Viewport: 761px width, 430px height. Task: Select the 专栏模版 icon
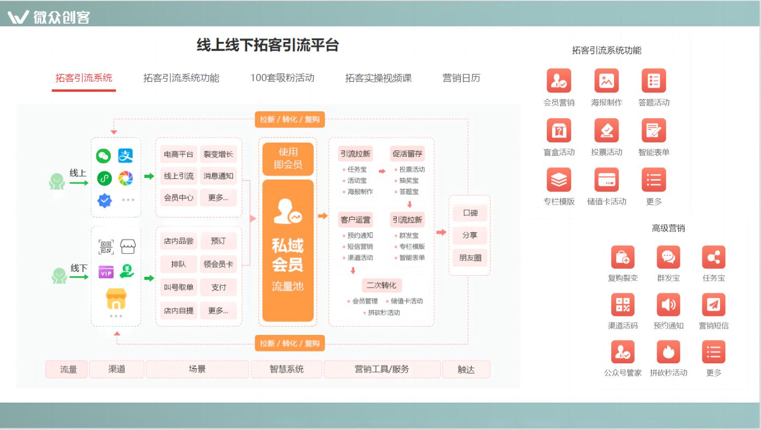[x=559, y=180]
